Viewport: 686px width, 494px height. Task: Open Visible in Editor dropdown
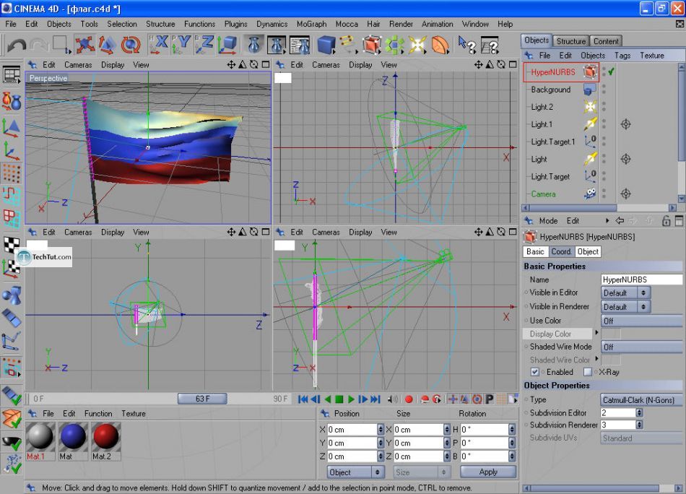(x=625, y=292)
